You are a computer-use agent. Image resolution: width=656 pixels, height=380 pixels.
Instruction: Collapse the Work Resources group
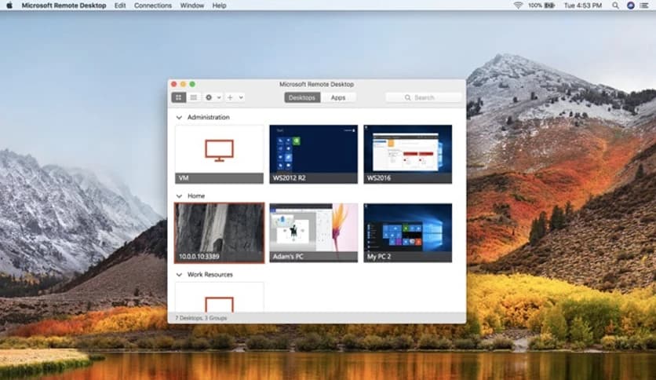(x=179, y=274)
